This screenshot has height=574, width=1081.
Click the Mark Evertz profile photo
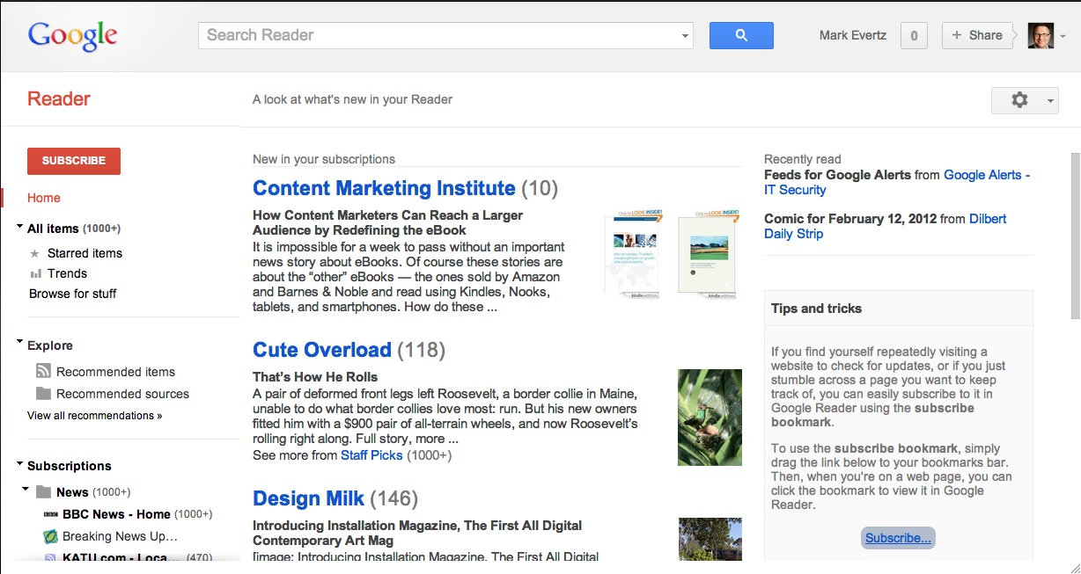[x=1041, y=35]
